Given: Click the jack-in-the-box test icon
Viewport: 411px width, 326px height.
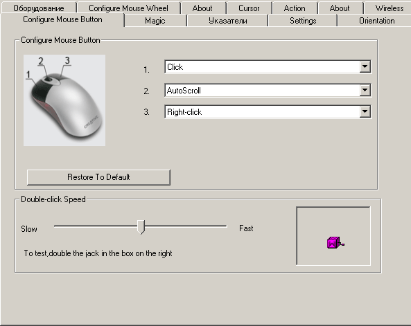Looking at the screenshot, I should (x=335, y=242).
